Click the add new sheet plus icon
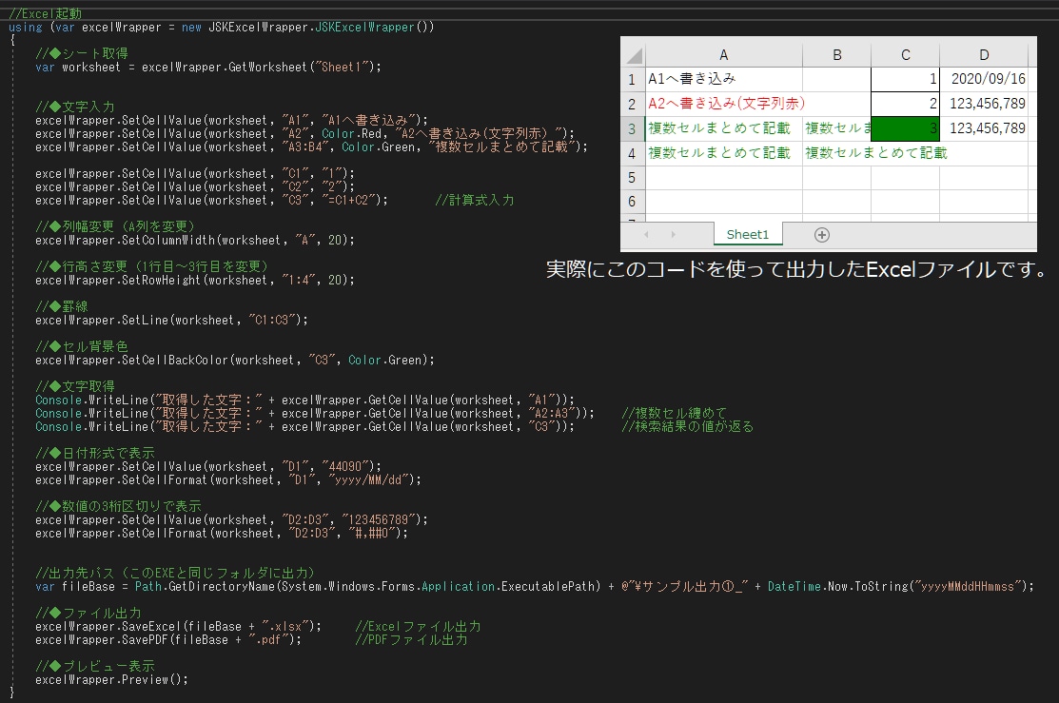Image resolution: width=1059 pixels, height=703 pixels. coord(821,235)
